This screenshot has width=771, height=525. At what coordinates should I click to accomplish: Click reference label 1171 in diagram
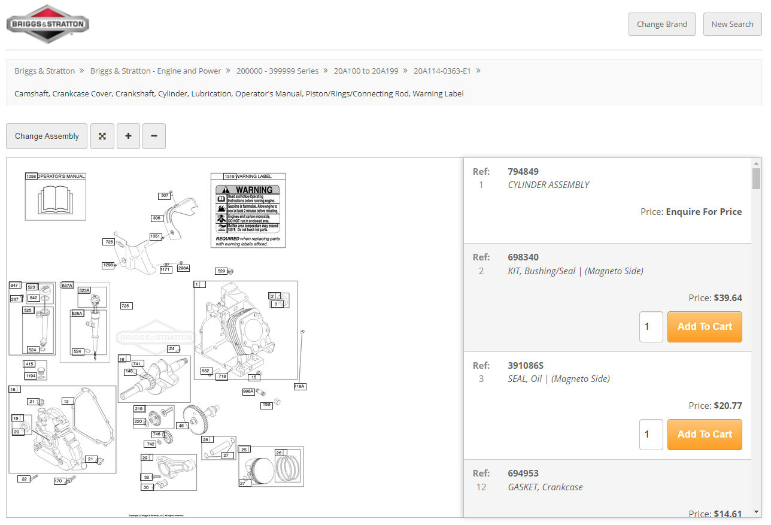pos(166,270)
